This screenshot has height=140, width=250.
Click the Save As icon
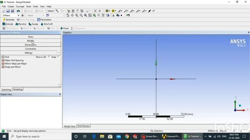(x=12, y=11)
